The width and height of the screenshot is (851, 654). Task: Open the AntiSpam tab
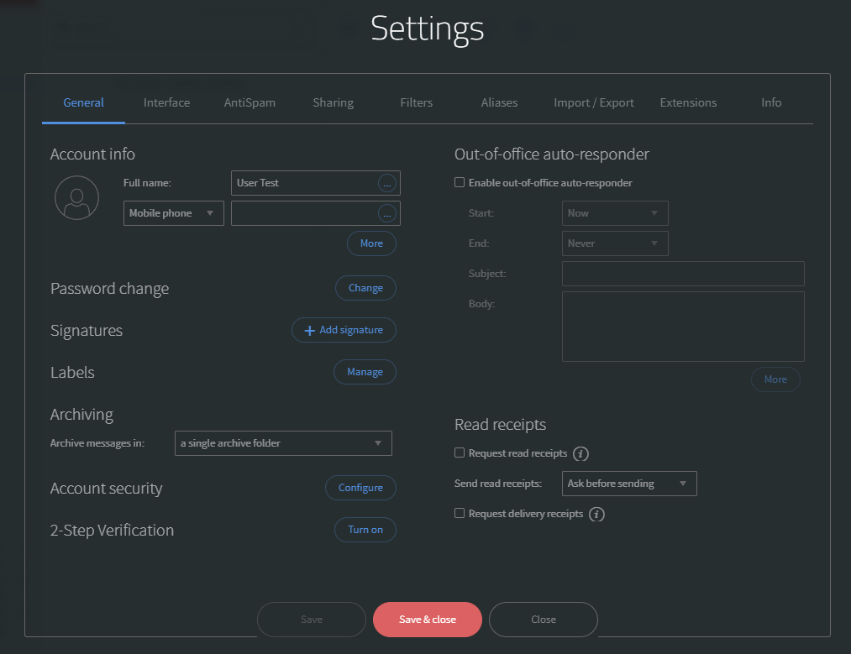[x=250, y=102]
